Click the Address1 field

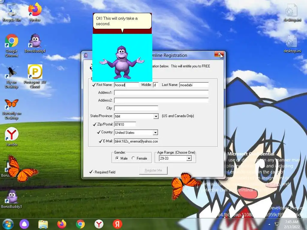pos(161,93)
